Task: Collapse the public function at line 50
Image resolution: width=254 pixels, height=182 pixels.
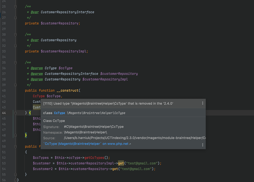Action: tap(16, 146)
